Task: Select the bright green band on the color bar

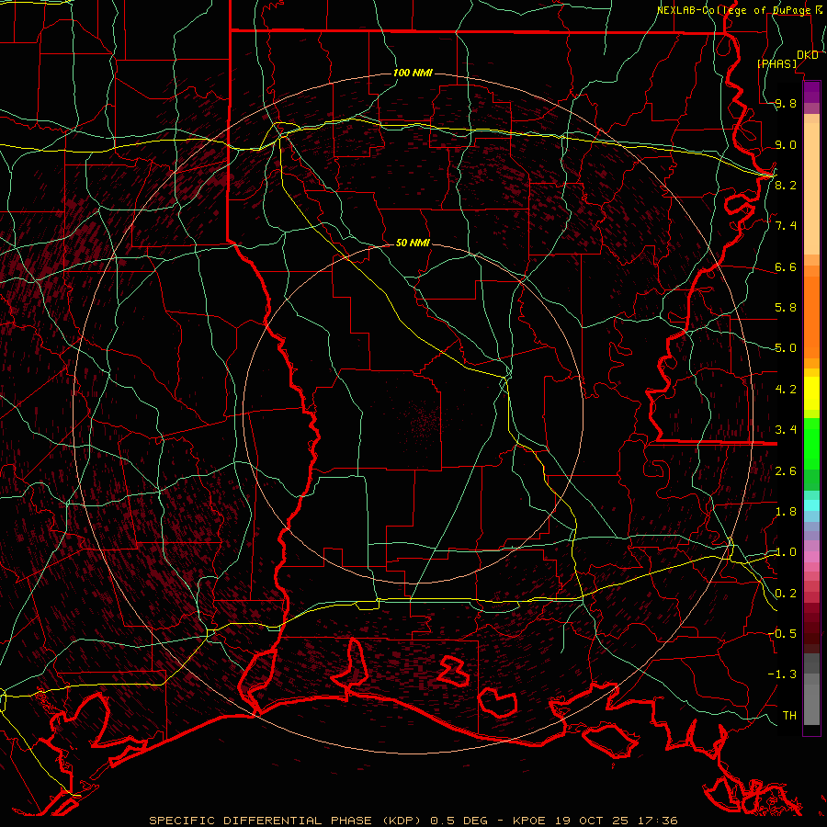Action: pos(811,443)
